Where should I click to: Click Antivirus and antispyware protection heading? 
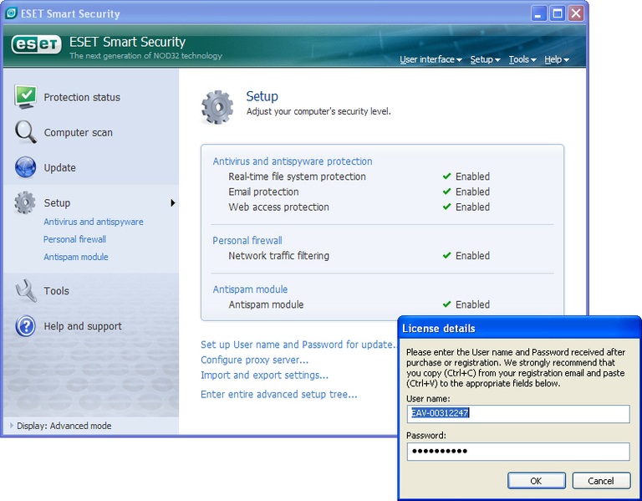[x=293, y=161]
